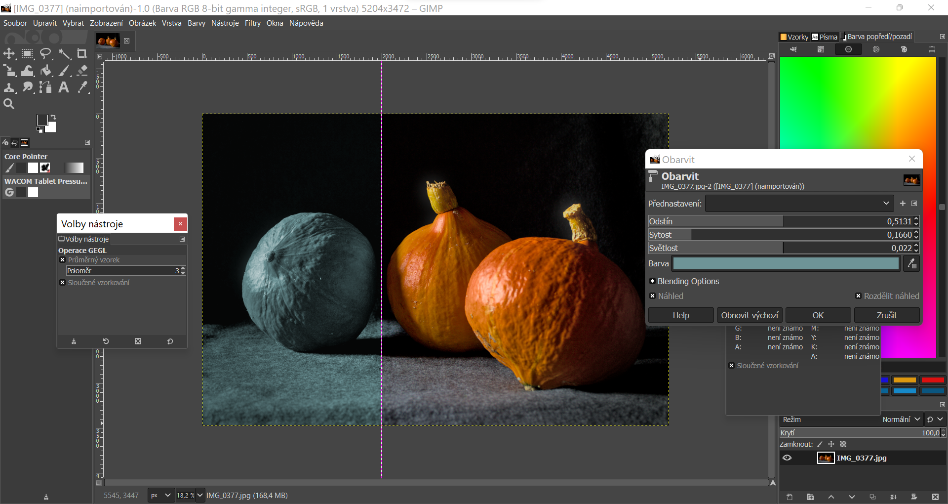Save current settings as preset plus icon
Image resolution: width=948 pixels, height=504 pixels.
click(903, 204)
